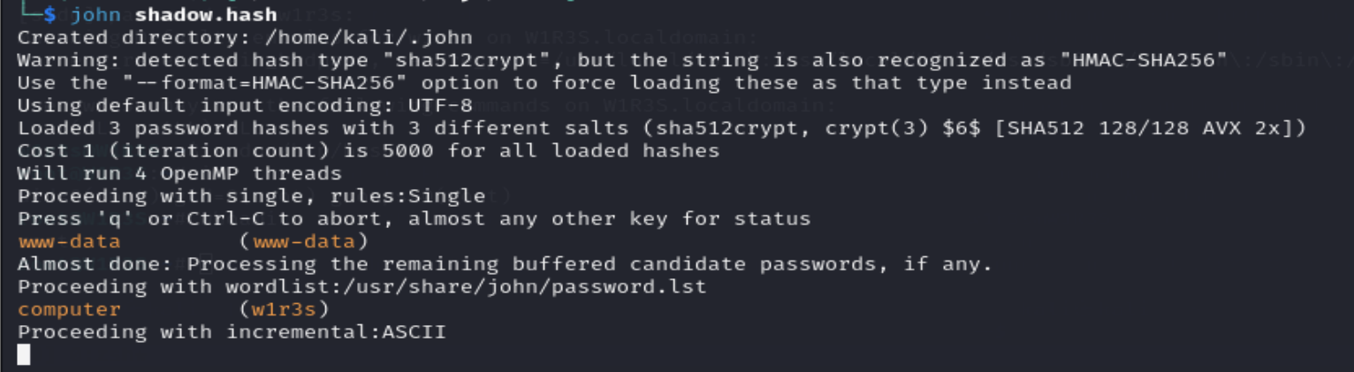This screenshot has width=1354, height=372.
Task: Select the (www-data) username in parentheses
Action: click(303, 241)
